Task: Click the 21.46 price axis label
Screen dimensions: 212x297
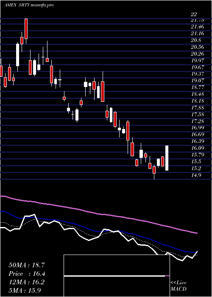Action: [197, 27]
